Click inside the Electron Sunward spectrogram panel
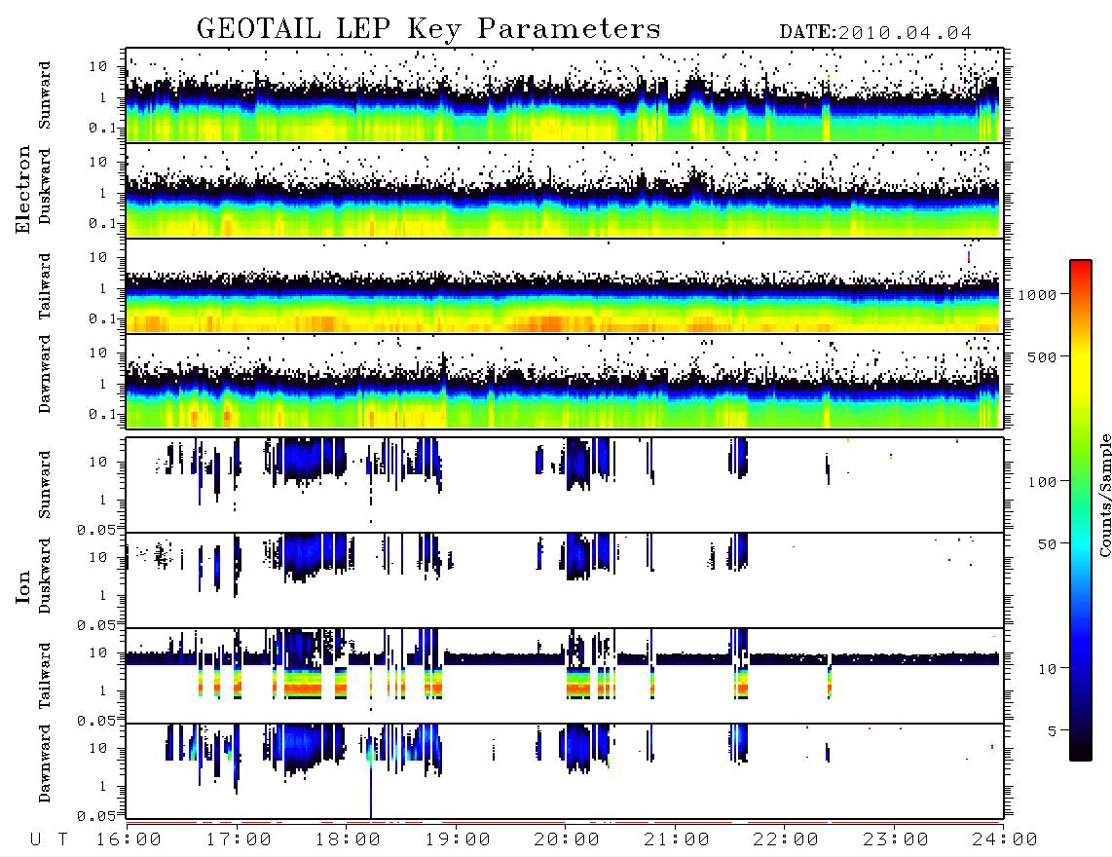Screen dimensions: 1112x857 coord(565,95)
